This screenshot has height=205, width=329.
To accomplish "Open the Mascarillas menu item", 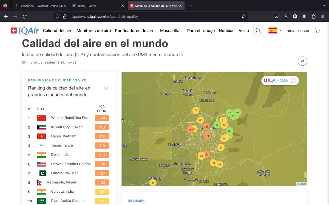I will click(x=171, y=31).
